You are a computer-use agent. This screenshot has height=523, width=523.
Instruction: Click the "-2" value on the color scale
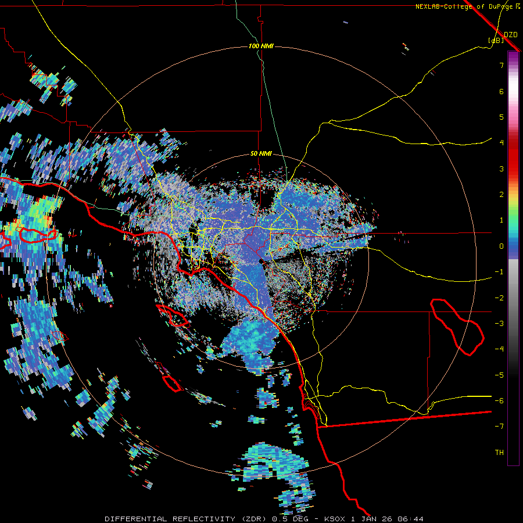point(499,298)
